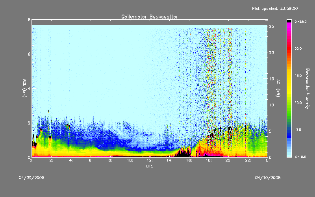The width and height of the screenshot is (315, 197).
Task: Click the "2:" hour tick label
Action: 52,160
